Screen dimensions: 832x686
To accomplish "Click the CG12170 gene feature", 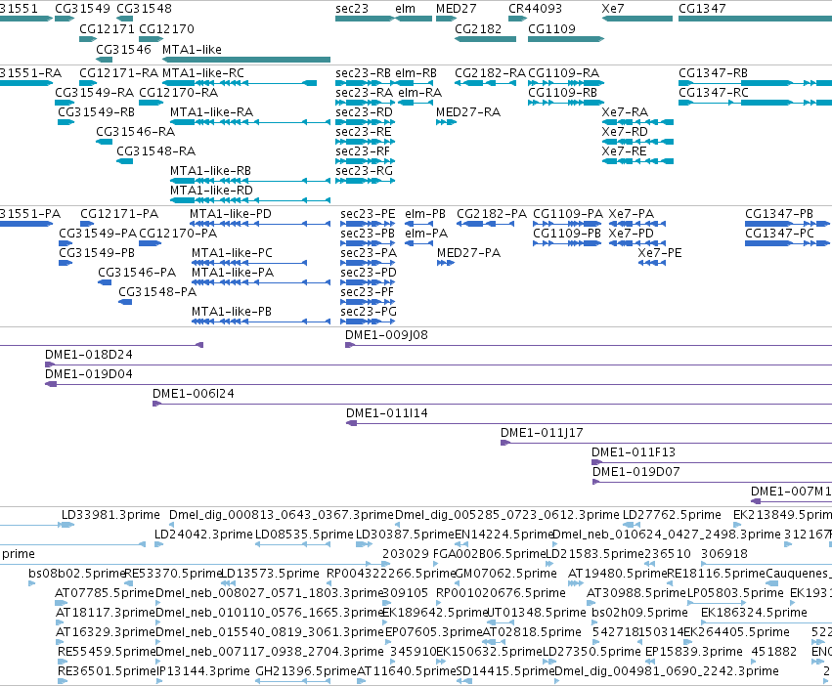I will point(152,39).
